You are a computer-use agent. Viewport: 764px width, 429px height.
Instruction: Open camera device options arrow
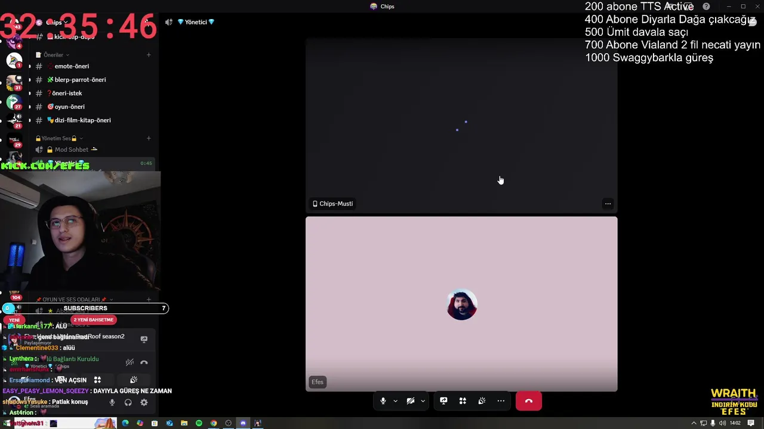click(423, 401)
